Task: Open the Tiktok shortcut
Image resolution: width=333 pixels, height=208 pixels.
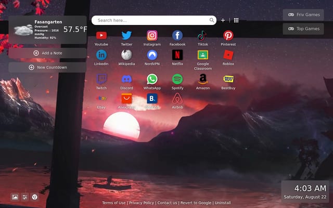Action: 203,35
